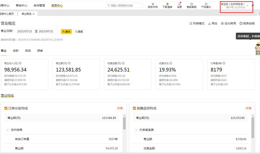Click the search magnifier in the function search box

pos(109,6)
